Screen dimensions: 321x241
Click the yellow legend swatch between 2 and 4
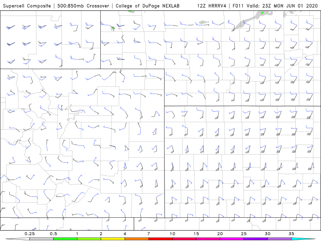[x=113, y=239]
